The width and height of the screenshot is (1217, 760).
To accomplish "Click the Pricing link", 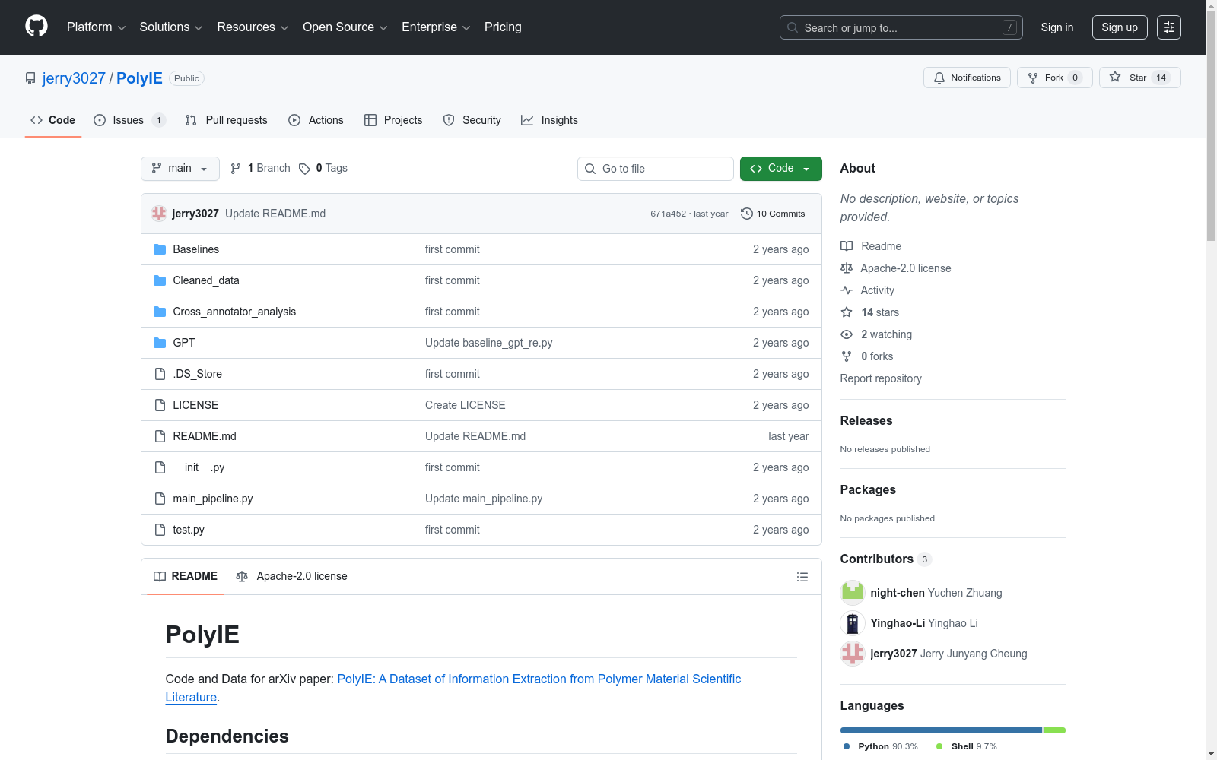I will coord(503,27).
